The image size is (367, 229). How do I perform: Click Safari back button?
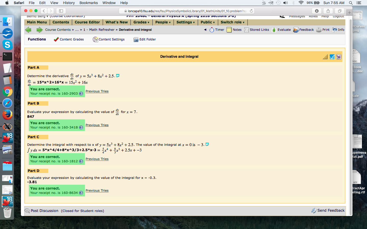coord(44,11)
